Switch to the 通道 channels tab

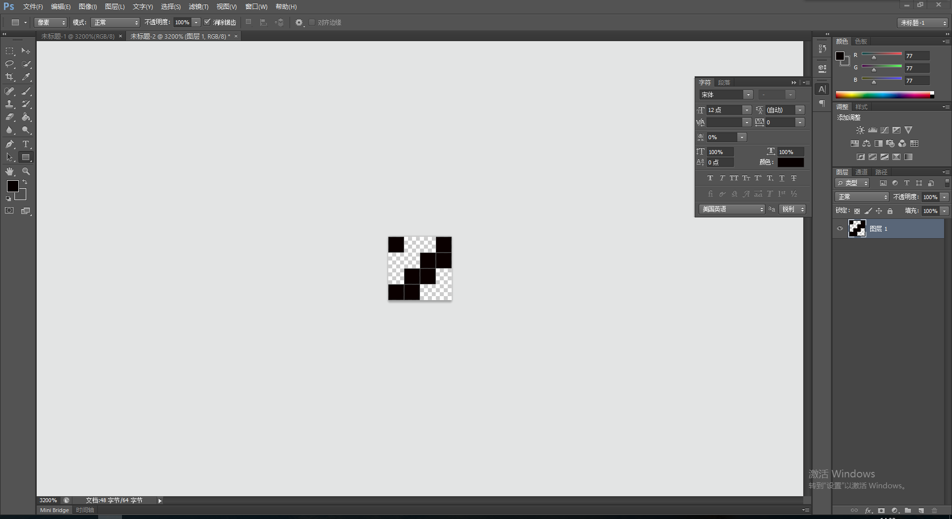862,172
